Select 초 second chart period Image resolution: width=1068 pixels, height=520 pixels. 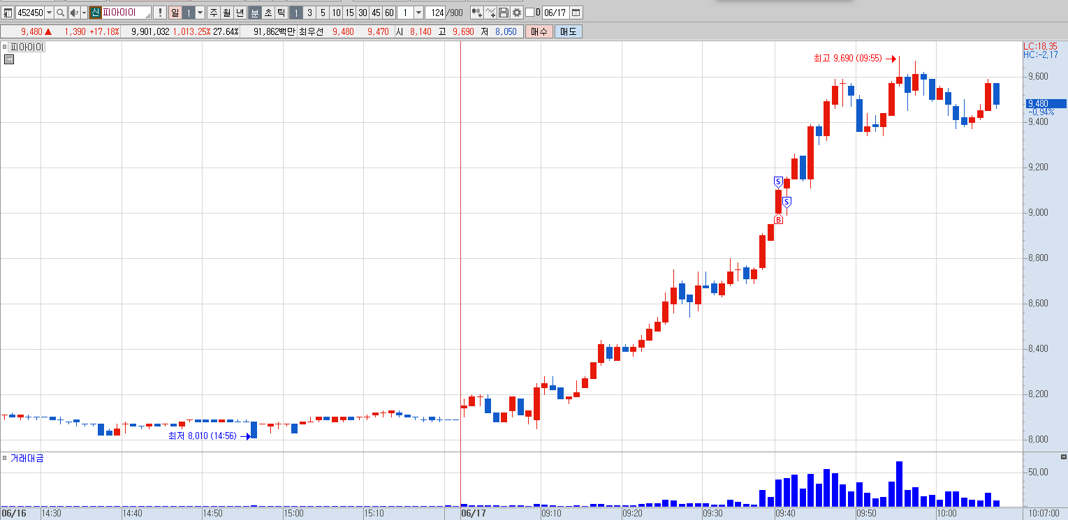pos(268,13)
